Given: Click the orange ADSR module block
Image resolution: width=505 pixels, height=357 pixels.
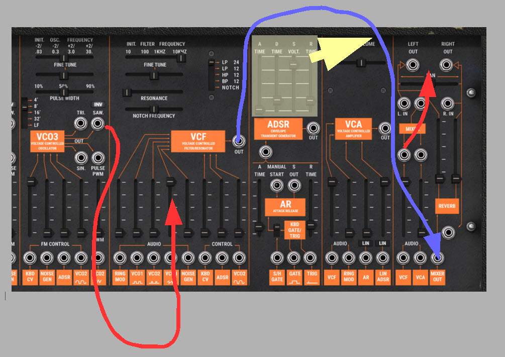Looking at the screenshot, I should click(278, 129).
